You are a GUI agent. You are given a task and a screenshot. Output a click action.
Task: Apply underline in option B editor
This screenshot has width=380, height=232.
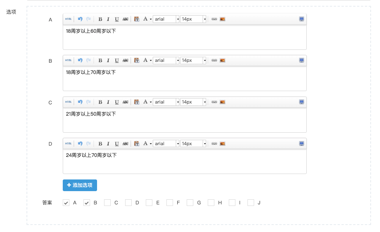tap(117, 61)
